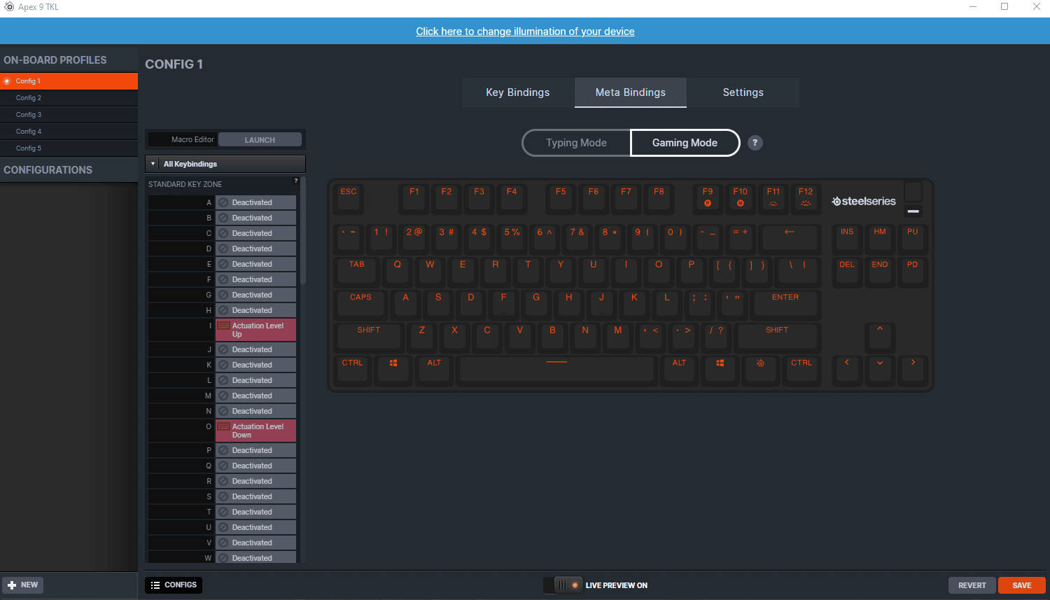Open the Key Bindings tab
This screenshot has width=1050, height=600.
tap(518, 92)
